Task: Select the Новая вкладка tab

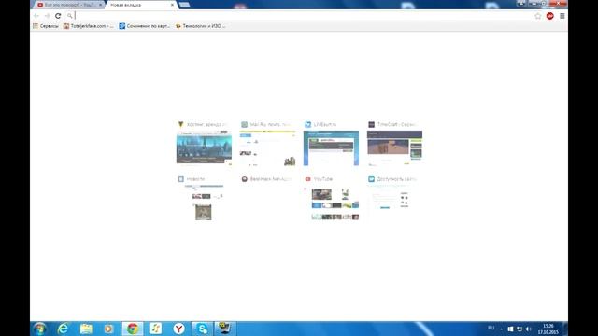Action: [139, 5]
